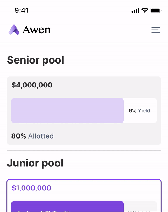The width and height of the screenshot is (168, 212).
Task: Click the light purple senior allotment bar
Action: pyautogui.click(x=67, y=110)
